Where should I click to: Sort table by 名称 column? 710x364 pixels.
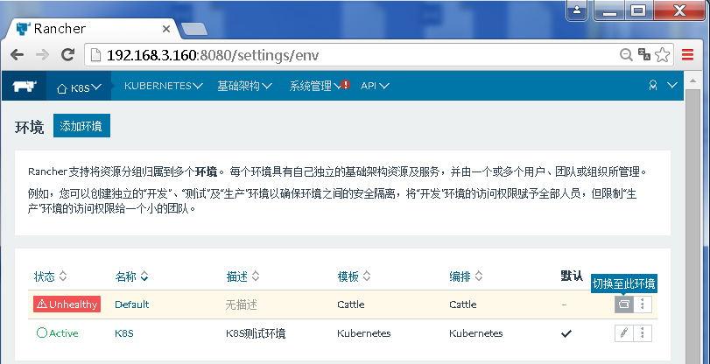click(132, 276)
